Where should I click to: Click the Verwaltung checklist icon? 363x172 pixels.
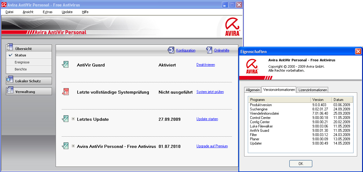(10, 90)
